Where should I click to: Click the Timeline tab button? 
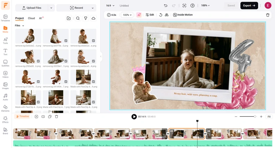pos(23,116)
